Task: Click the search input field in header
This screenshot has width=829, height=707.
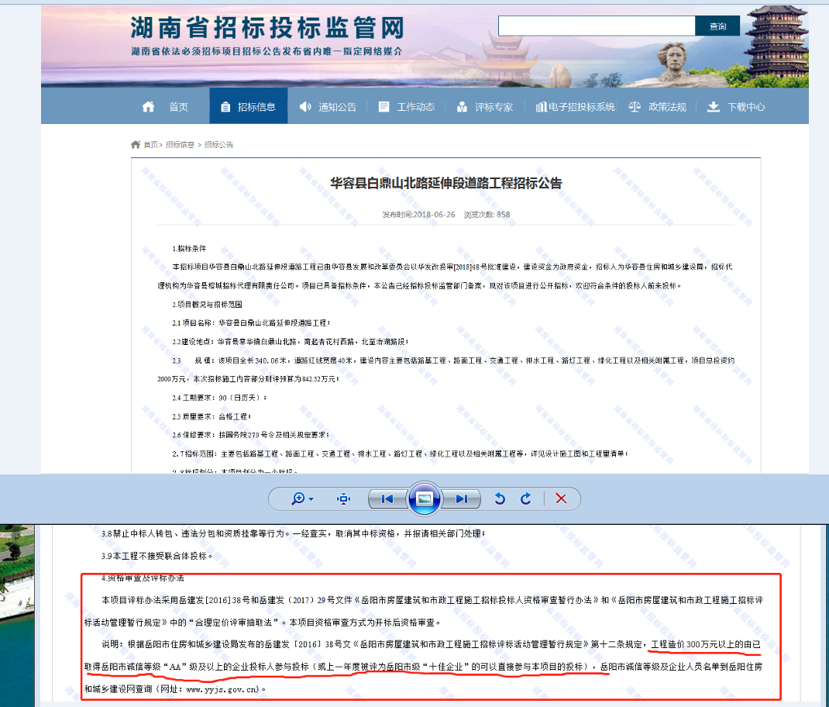Action: (596, 26)
